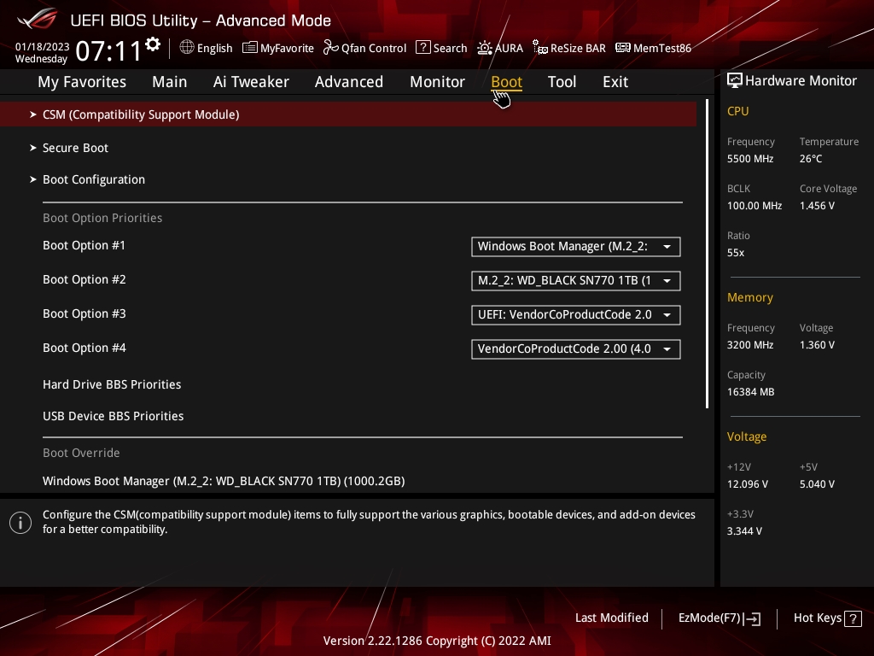Image resolution: width=874 pixels, height=656 pixels.
Task: Switch to EzMode(F7)
Action: click(720, 618)
